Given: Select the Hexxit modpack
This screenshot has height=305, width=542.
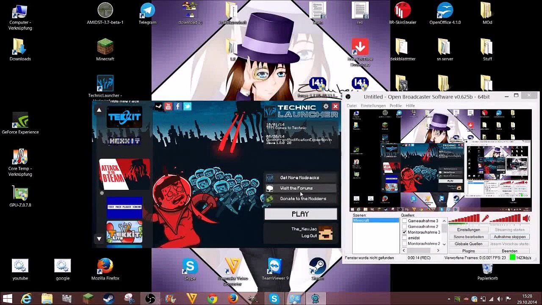Looking at the screenshot, I should click(x=124, y=141).
